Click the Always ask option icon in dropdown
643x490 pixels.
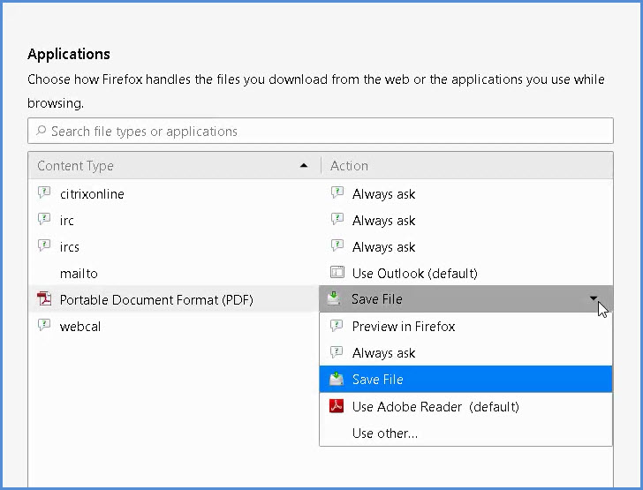point(337,352)
